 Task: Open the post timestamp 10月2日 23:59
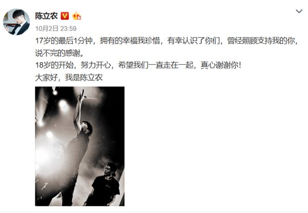tap(56, 28)
